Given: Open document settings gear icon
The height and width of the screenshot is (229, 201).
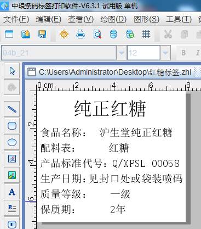Looking at the screenshot, I should [64, 34].
